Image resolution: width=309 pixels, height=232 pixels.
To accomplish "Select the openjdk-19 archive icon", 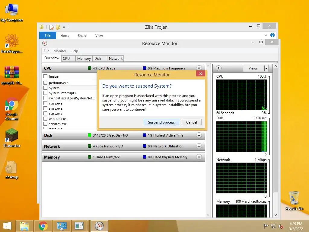I will 12,75.
